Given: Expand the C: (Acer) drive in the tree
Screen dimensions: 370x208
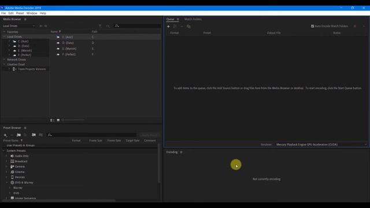Looking at the screenshot, I should 9,41.
